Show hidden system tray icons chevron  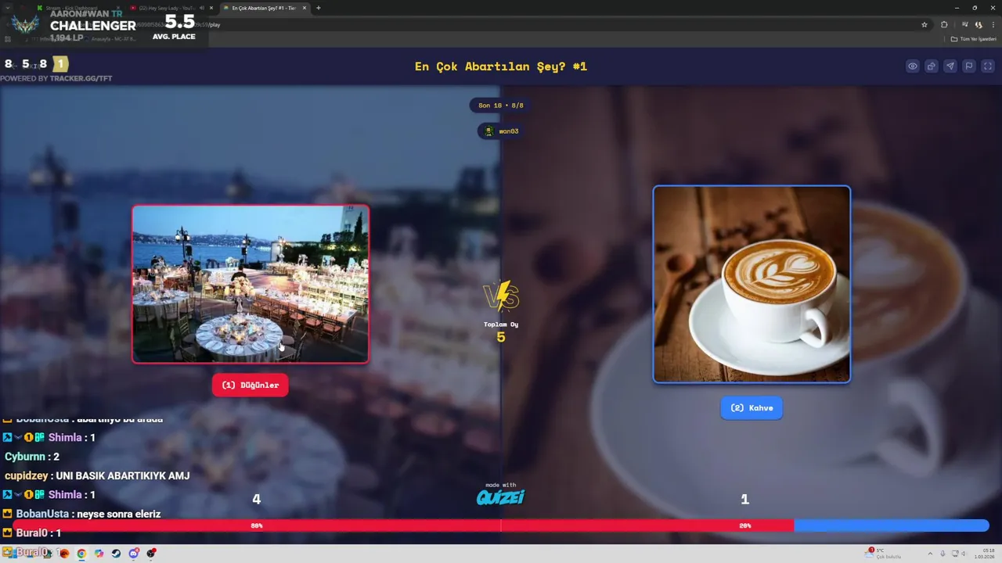point(930,554)
